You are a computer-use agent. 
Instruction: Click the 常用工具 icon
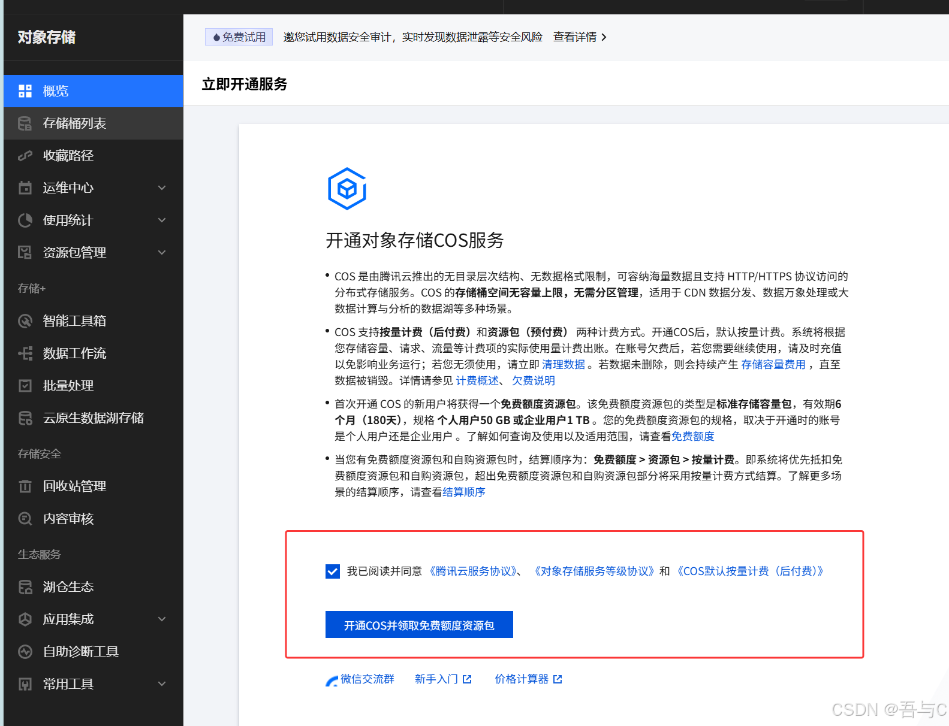pos(25,684)
